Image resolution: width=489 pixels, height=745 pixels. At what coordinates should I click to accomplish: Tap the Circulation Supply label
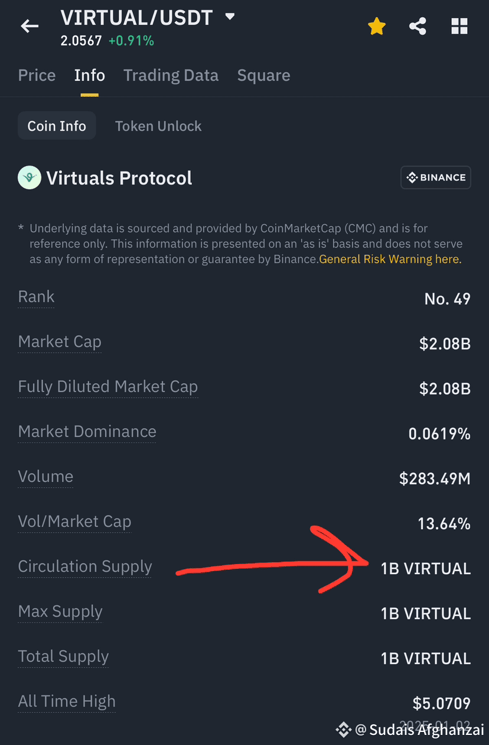coord(85,566)
